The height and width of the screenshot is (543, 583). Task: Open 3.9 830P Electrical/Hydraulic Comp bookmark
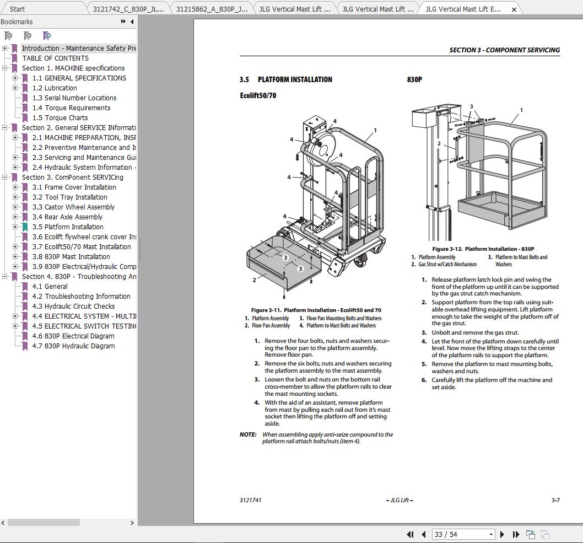(x=84, y=267)
